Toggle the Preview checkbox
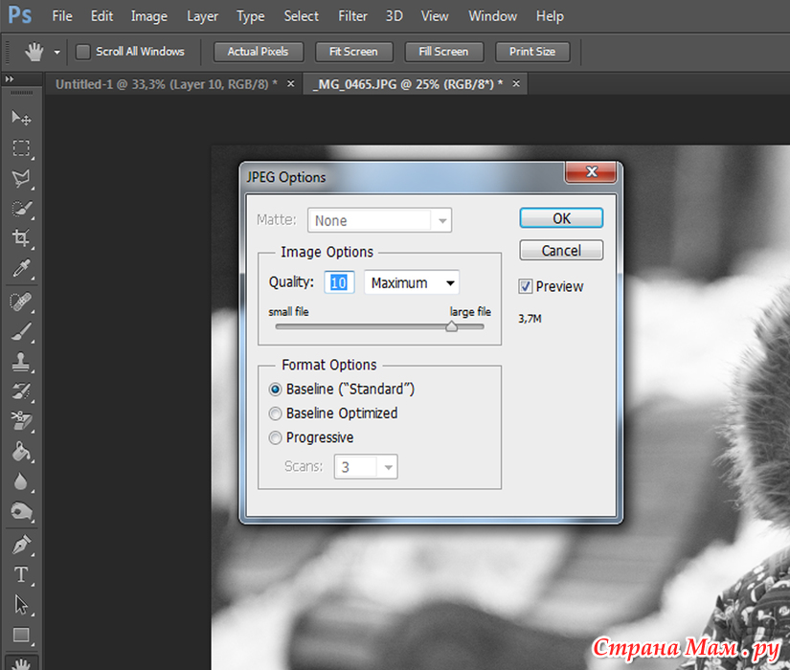The height and width of the screenshot is (670, 790). click(x=525, y=286)
